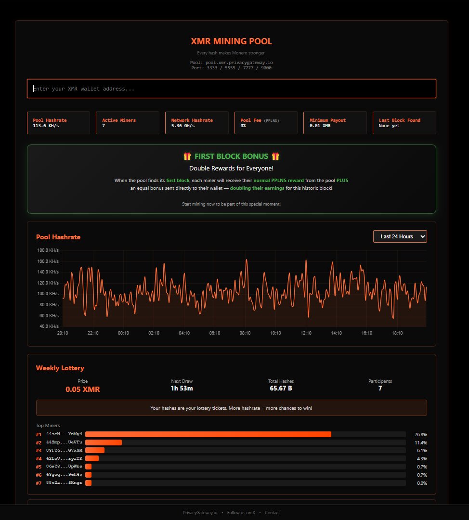The width and height of the screenshot is (469, 520).
Task: Select the Last Block Found card
Action: click(x=404, y=123)
